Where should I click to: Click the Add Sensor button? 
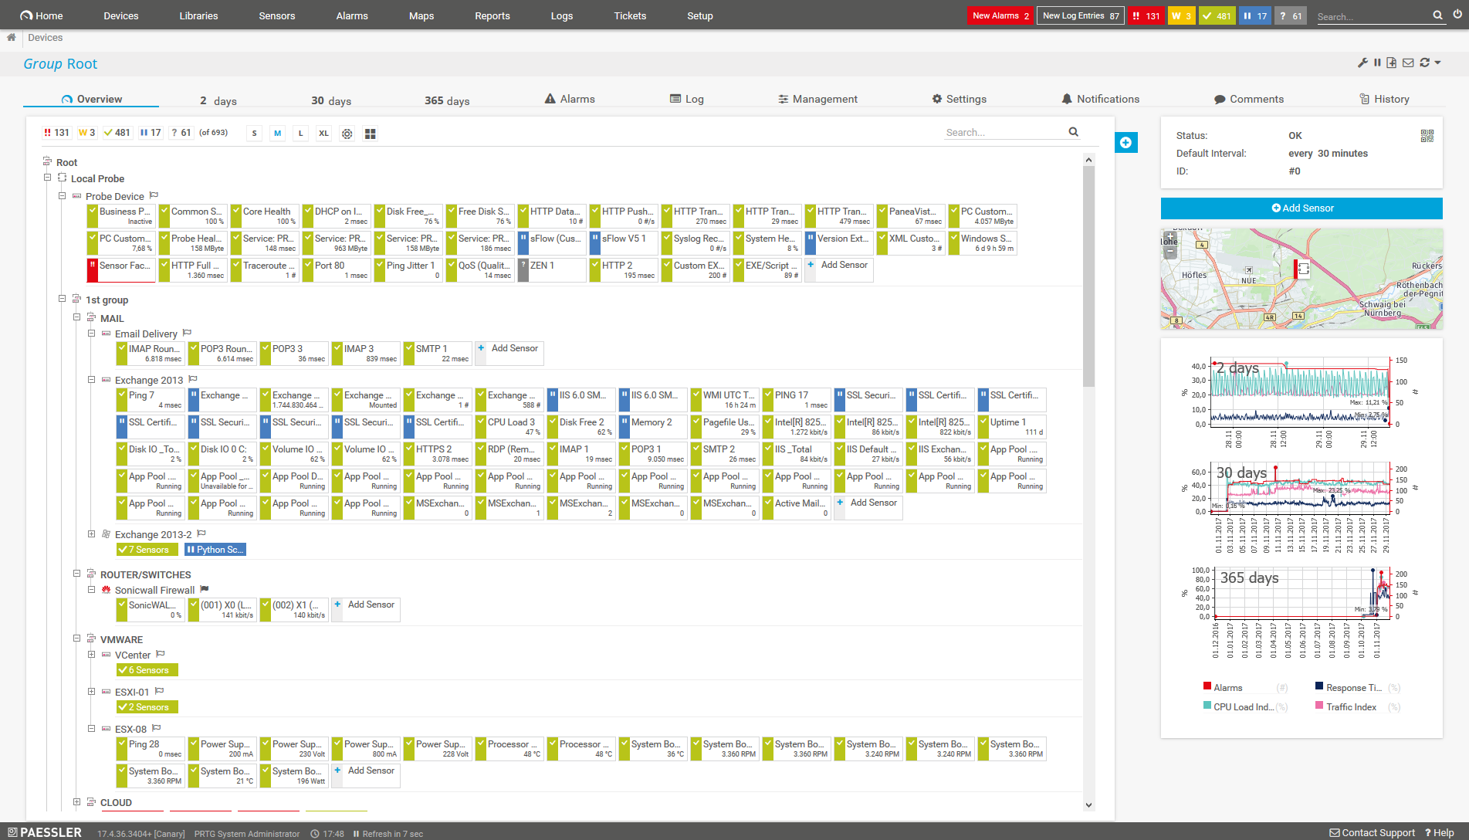(1301, 208)
